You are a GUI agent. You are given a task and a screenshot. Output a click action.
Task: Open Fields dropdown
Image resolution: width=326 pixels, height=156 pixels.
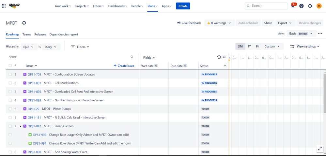149,58
